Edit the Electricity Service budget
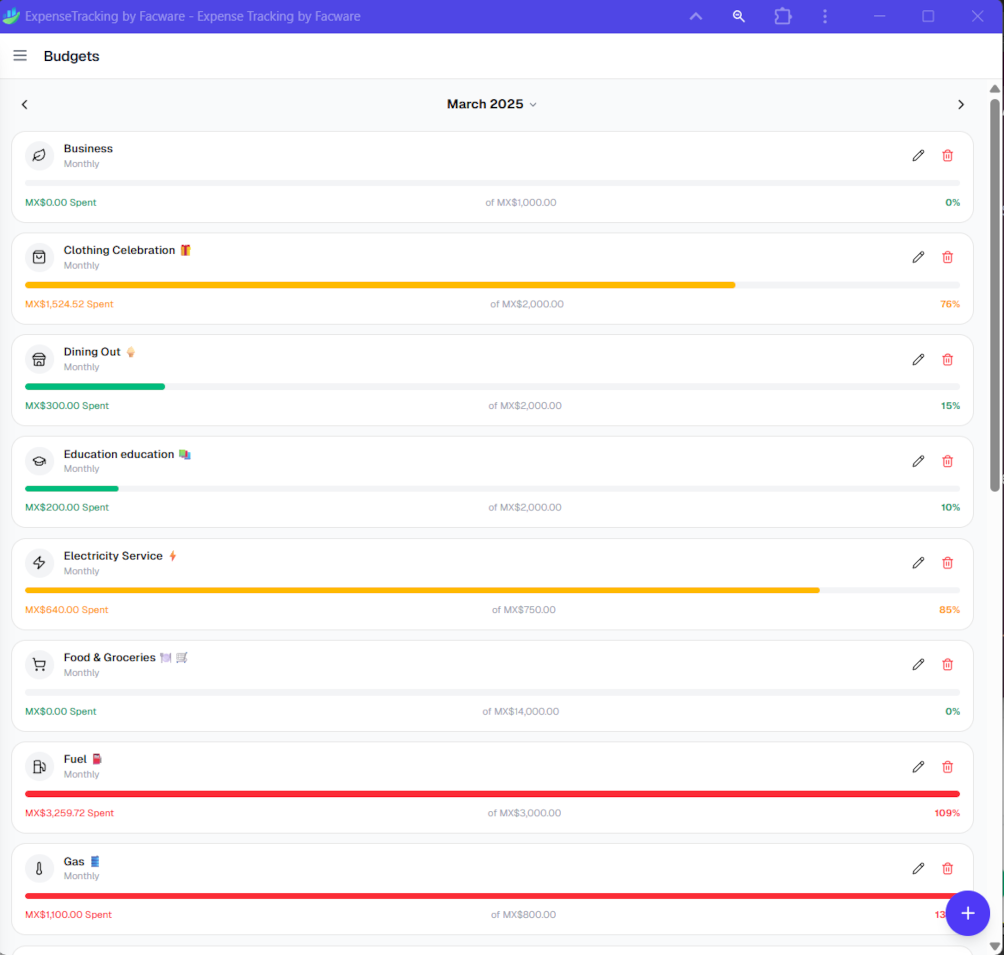Image resolution: width=1004 pixels, height=955 pixels. tap(918, 563)
